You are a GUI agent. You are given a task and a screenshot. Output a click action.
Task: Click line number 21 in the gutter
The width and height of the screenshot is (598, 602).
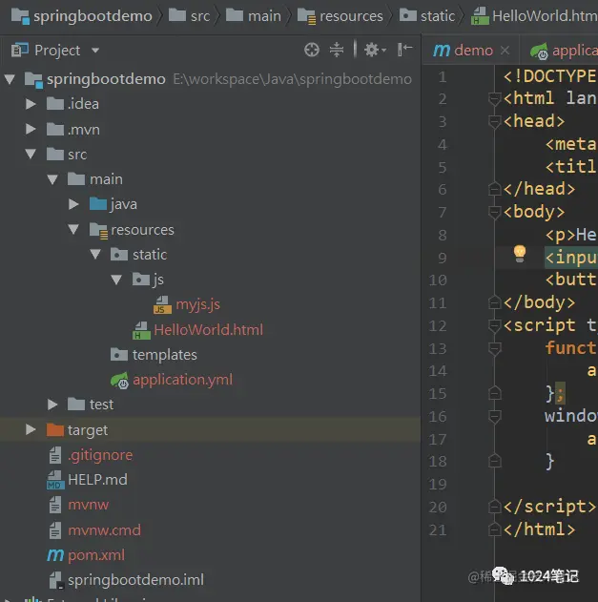pos(438,530)
